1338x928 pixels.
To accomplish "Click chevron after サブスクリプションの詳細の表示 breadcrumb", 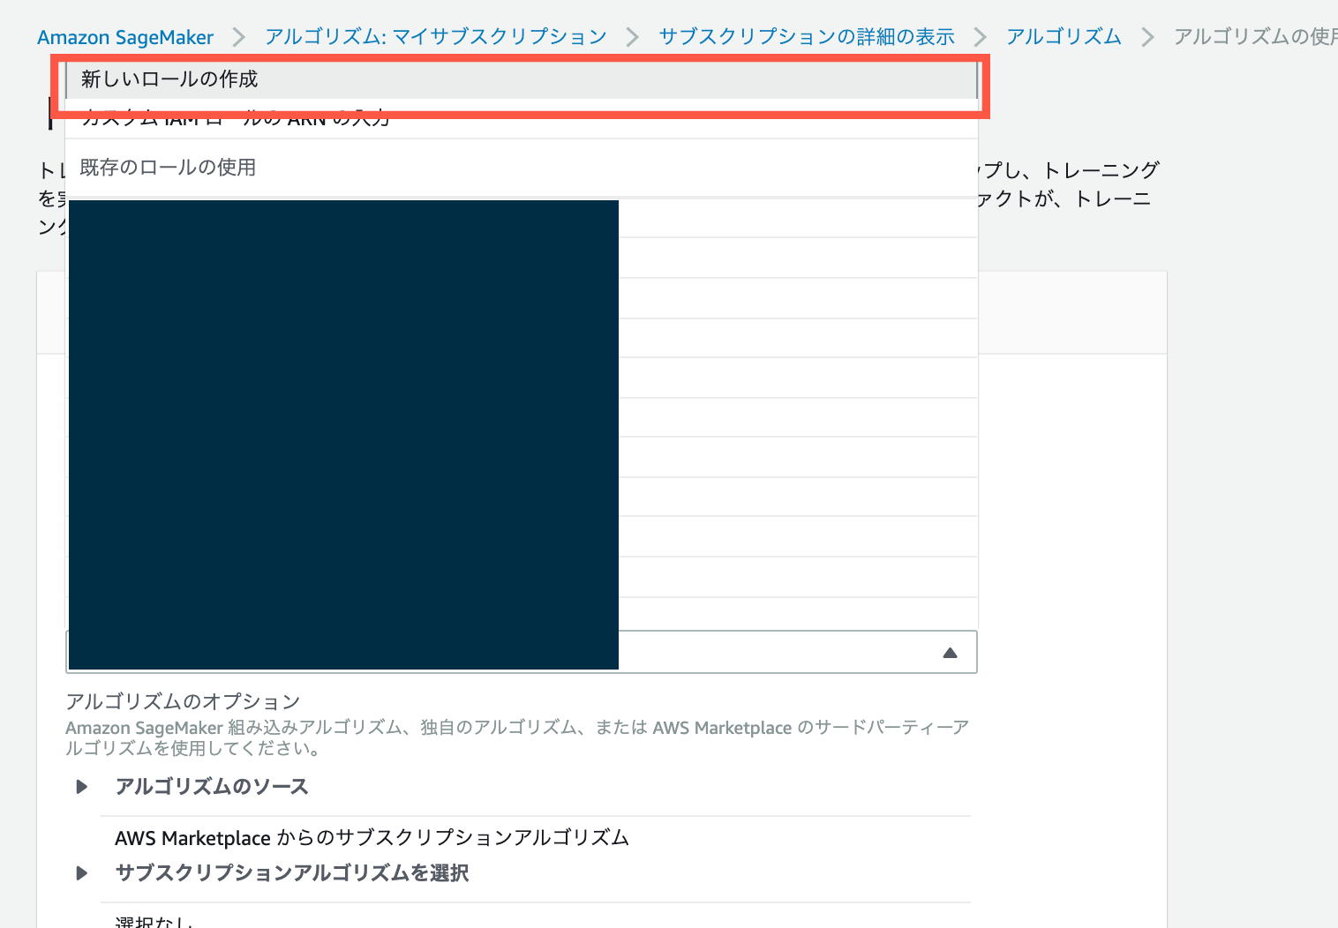I will [980, 37].
